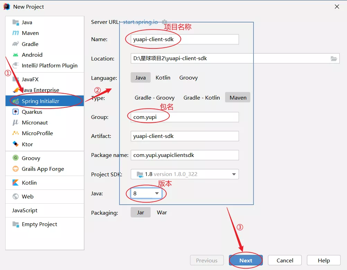Select JavaScript in project list
This screenshot has width=347, height=270.
(x=45, y=210)
